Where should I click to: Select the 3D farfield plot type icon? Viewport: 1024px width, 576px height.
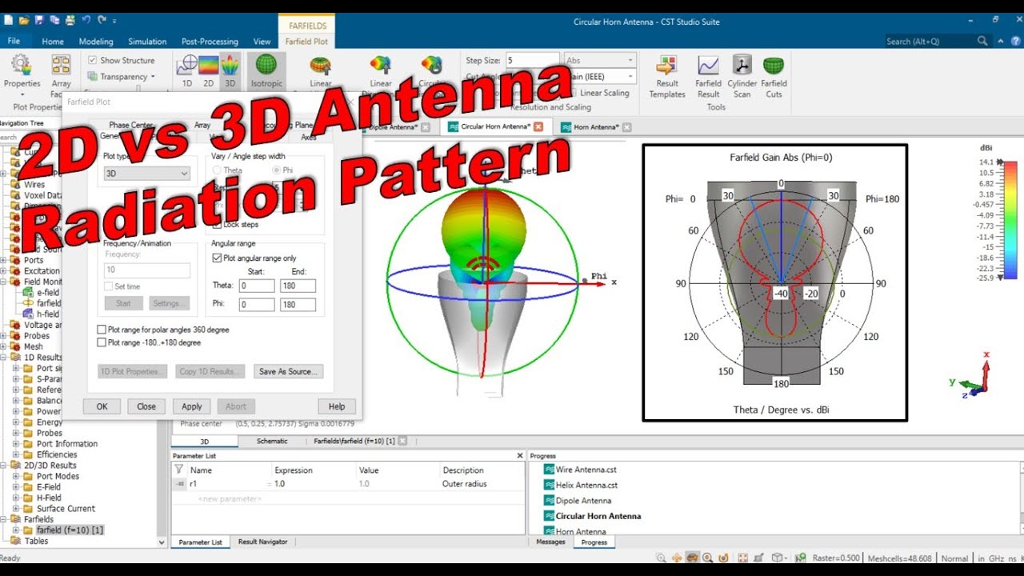[x=230, y=70]
